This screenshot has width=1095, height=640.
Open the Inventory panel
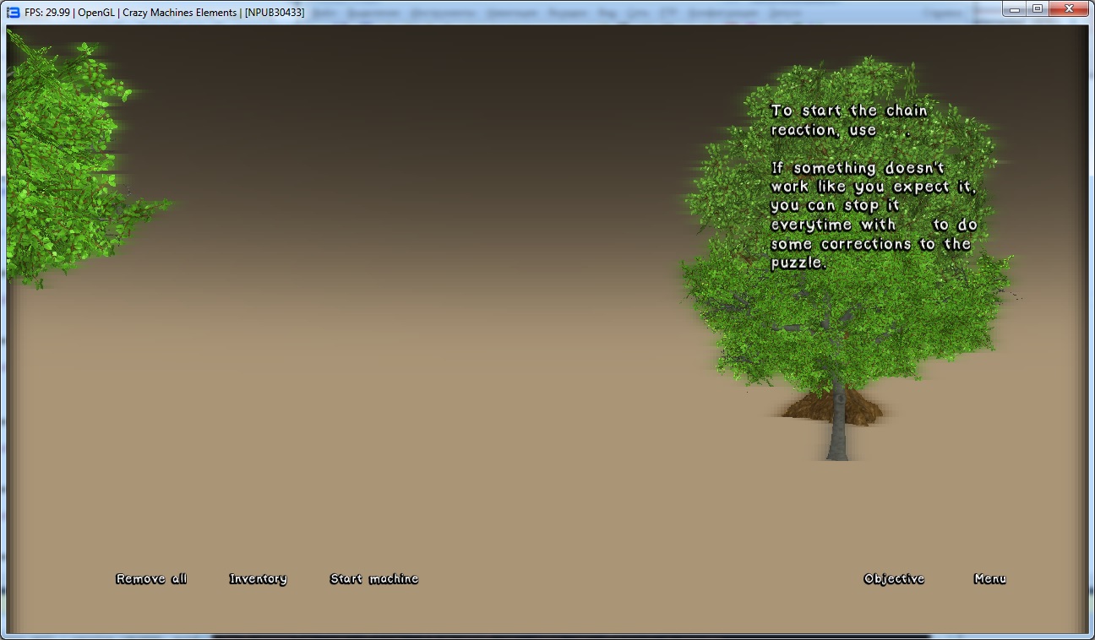258,578
